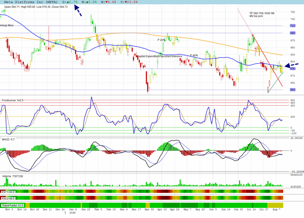This screenshot has height=218, width=304.
Task: Click the 2026 year marker on time axis
Action: [72, 213]
